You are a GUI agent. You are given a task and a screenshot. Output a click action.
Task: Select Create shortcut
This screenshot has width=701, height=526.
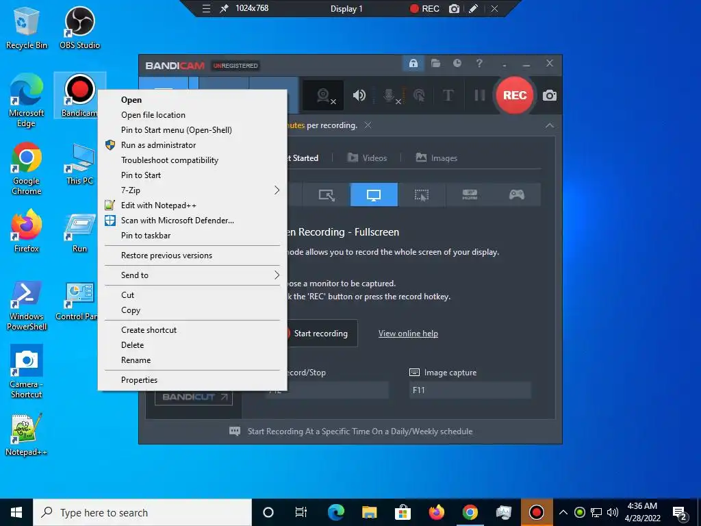[192, 329]
